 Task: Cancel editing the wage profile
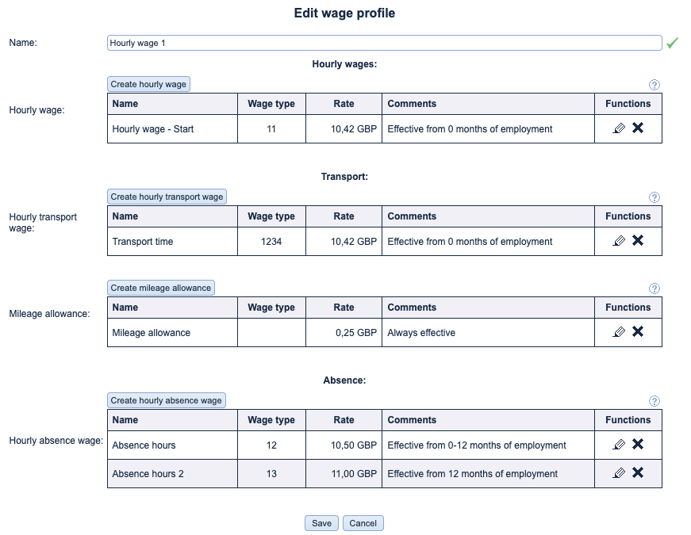[363, 523]
